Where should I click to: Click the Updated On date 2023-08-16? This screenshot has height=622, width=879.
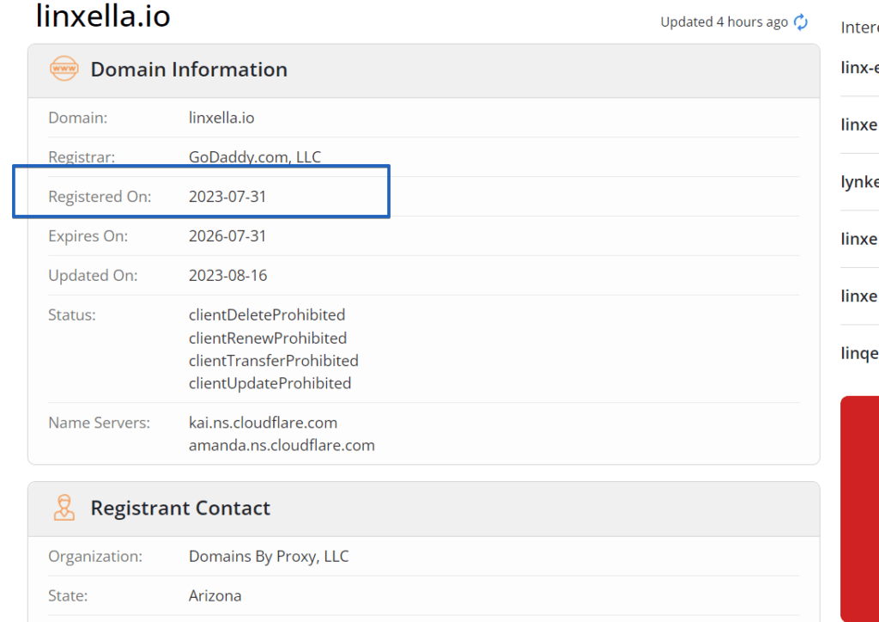click(227, 275)
